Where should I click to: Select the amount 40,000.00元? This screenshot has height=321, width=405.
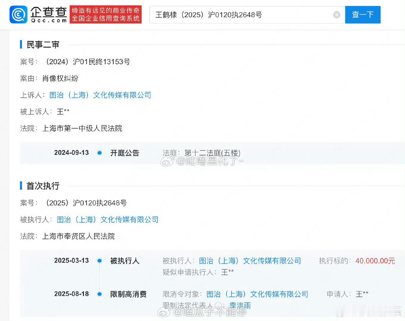coord(375,261)
